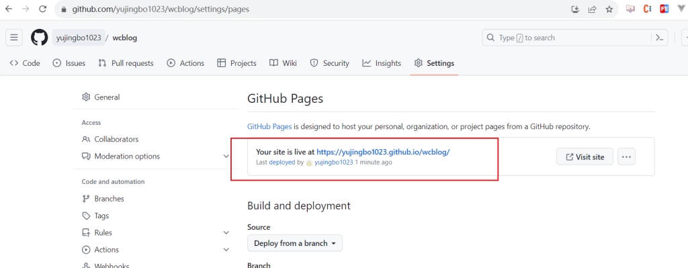Bookmark this page with star icon

coord(609,9)
